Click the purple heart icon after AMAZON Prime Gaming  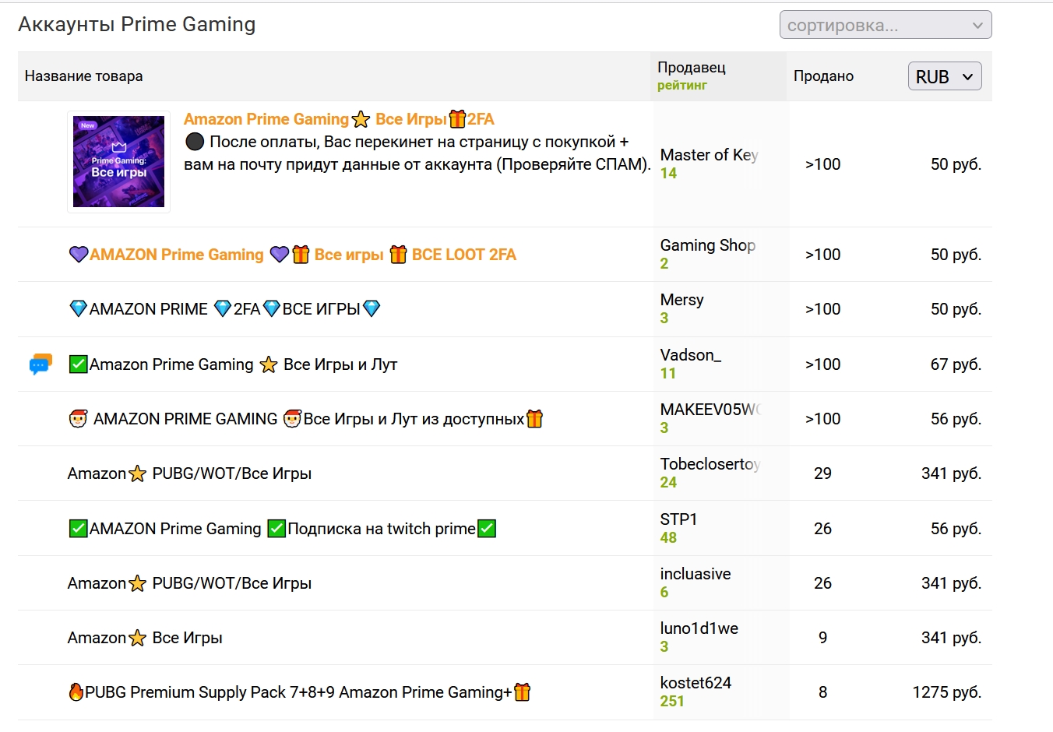pos(280,255)
